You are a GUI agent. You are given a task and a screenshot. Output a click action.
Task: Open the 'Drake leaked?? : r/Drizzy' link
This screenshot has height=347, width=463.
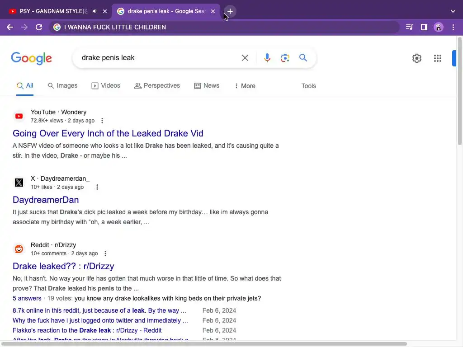tap(63, 266)
